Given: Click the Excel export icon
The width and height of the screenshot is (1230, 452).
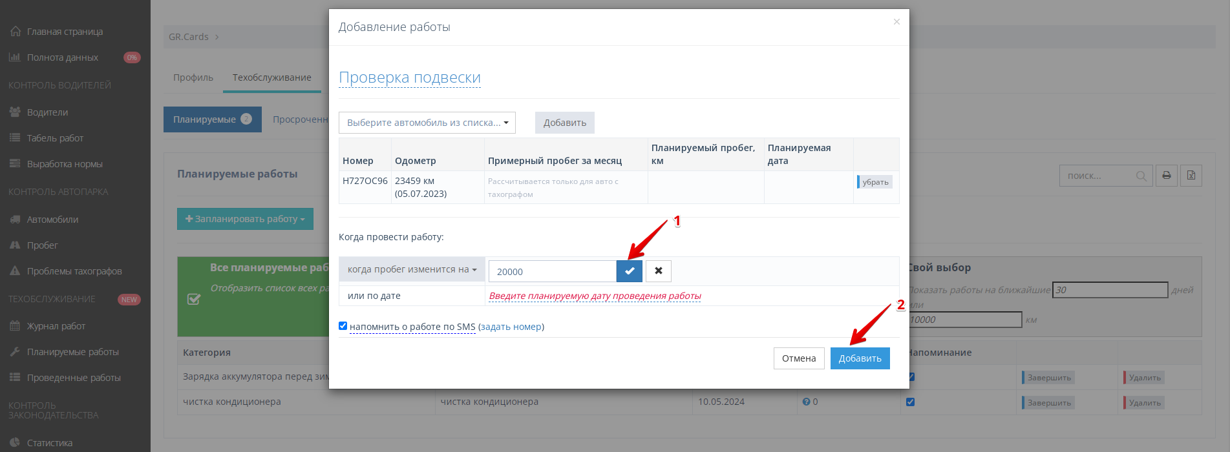Looking at the screenshot, I should point(1191,176).
